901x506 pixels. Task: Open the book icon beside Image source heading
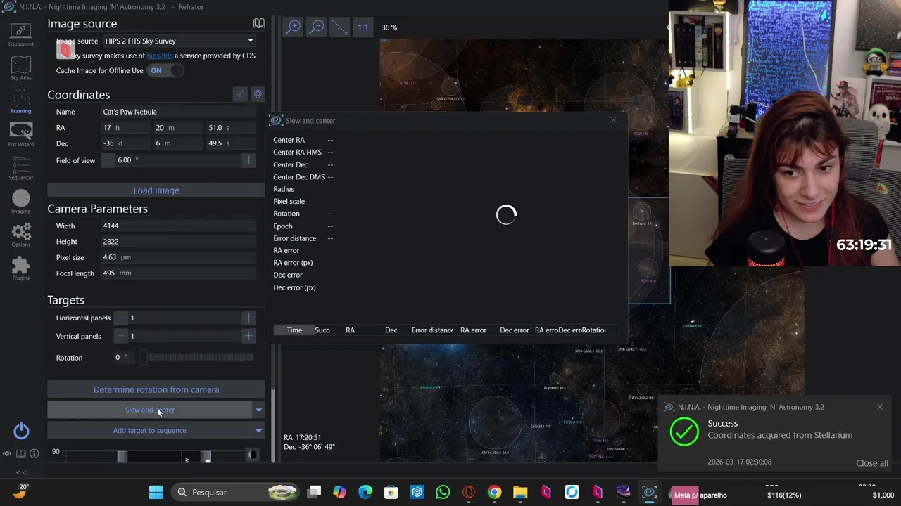tap(259, 24)
